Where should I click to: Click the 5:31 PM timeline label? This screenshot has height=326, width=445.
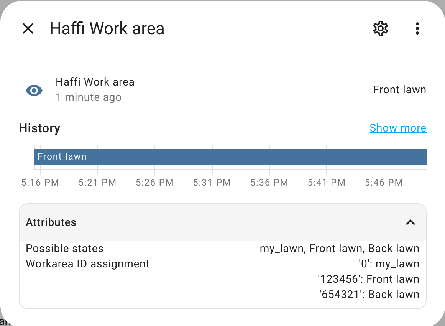click(x=212, y=183)
